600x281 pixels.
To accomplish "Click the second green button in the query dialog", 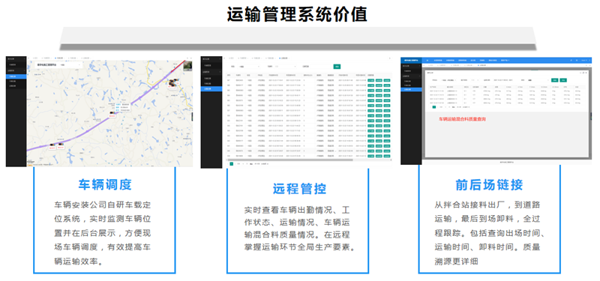I will (563, 80).
